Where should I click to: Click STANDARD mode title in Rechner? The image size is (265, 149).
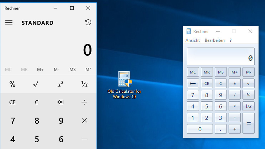(x=38, y=23)
